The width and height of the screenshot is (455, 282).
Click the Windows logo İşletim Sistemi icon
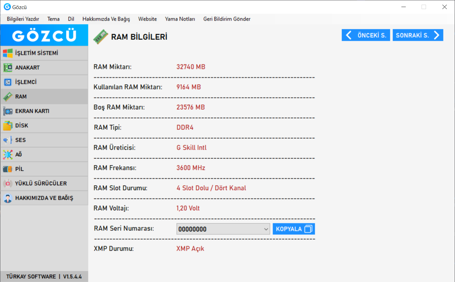(8, 53)
